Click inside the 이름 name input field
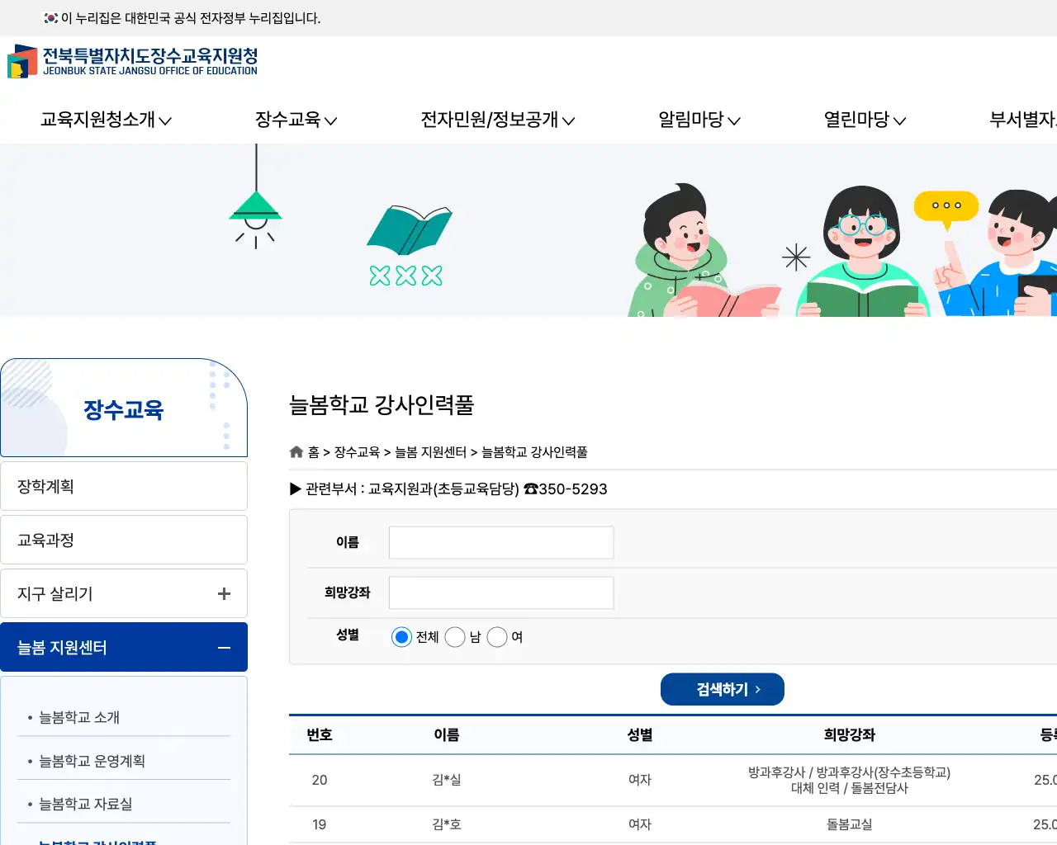 500,542
